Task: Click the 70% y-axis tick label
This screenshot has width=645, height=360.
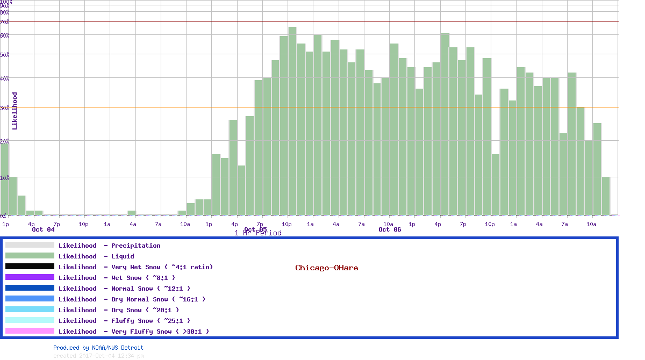Action: coord(5,22)
